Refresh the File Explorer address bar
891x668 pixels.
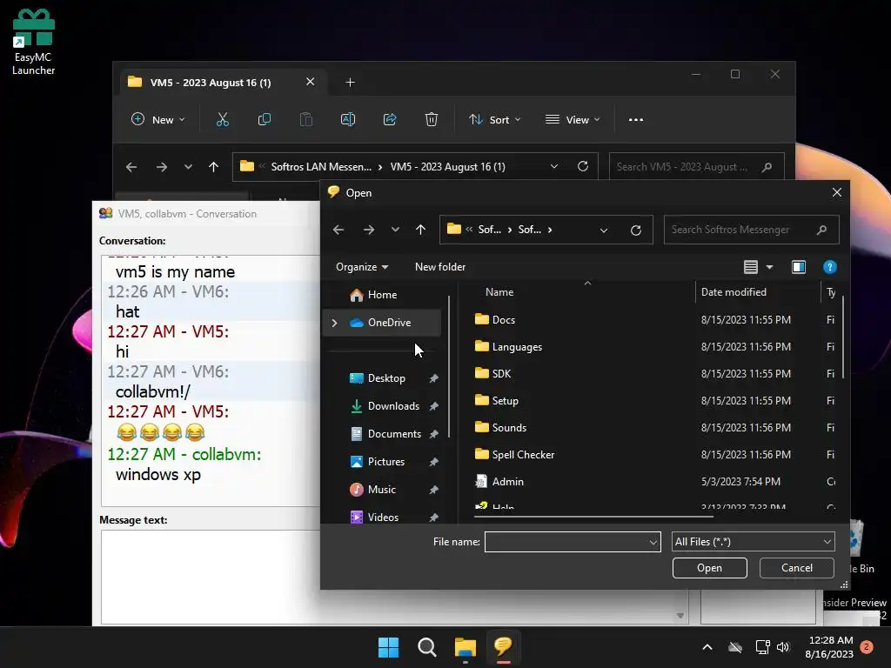[582, 166]
